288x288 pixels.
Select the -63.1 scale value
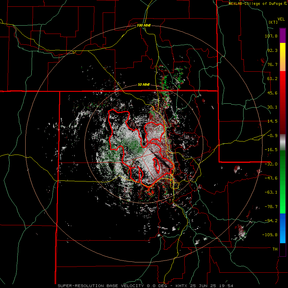[271, 192]
